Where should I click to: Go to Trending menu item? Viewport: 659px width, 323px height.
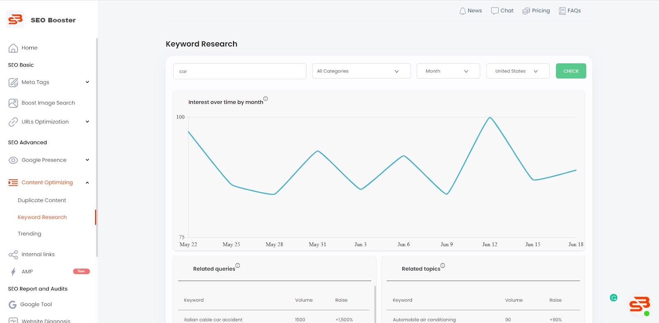coord(30,234)
